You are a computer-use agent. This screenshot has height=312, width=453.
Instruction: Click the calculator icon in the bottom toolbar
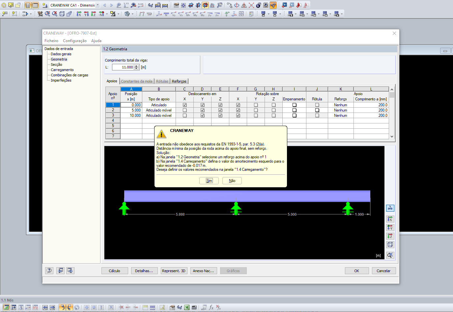pyautogui.click(x=194, y=307)
